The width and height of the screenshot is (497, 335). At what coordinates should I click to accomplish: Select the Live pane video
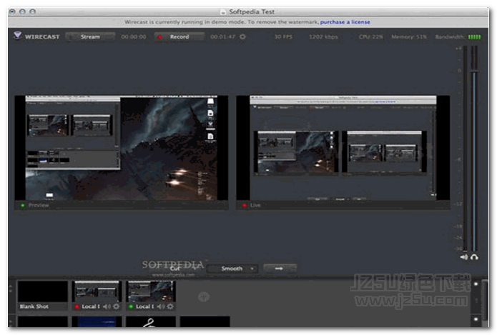click(x=343, y=148)
